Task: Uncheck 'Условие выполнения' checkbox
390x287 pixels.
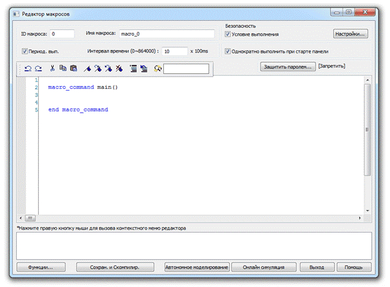Action: pyautogui.click(x=228, y=34)
